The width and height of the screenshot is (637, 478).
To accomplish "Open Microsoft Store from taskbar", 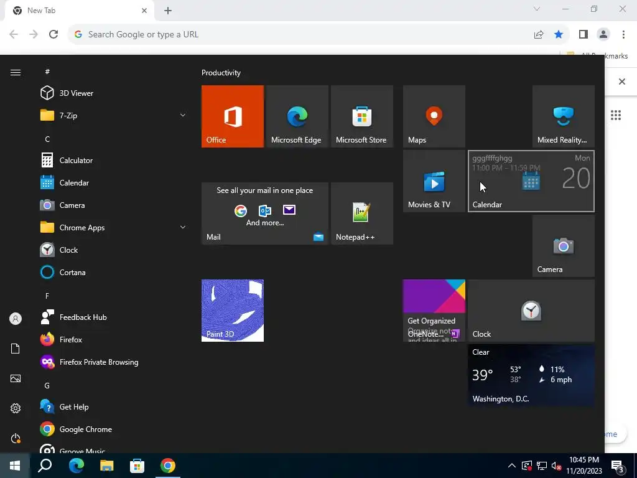I will [x=137, y=466].
